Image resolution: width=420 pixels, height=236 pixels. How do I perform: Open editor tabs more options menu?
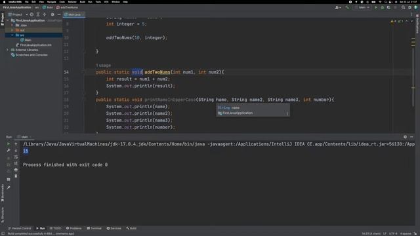click(411, 14)
